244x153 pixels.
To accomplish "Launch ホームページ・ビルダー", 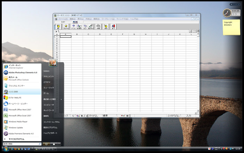I will coord(22,104).
